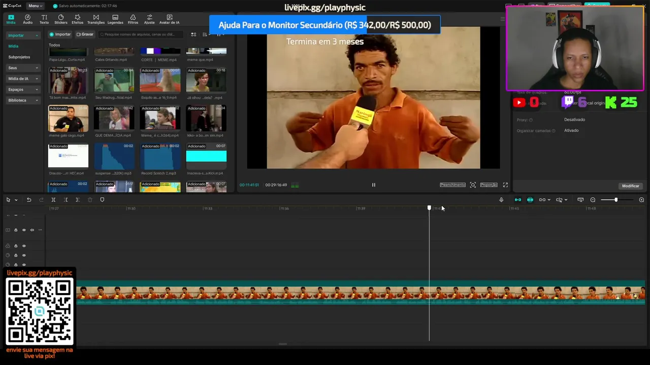
Task: Open the CapCut Menu dropdown
Action: (35, 6)
